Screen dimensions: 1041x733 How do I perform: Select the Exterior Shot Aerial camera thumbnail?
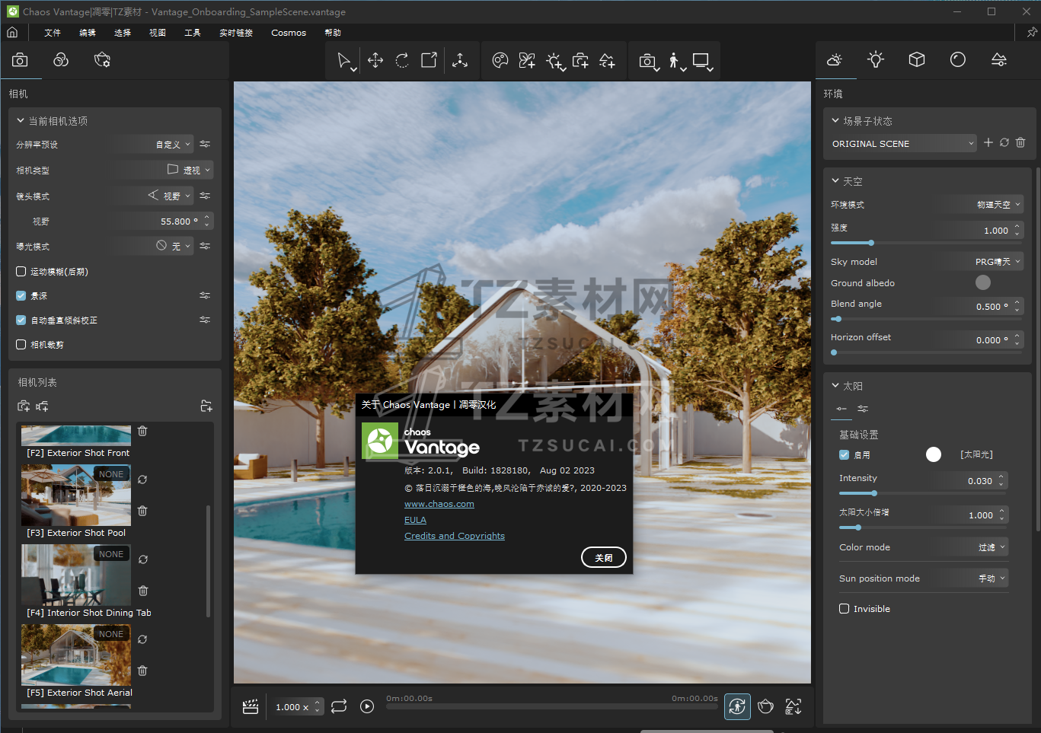pyautogui.click(x=76, y=655)
